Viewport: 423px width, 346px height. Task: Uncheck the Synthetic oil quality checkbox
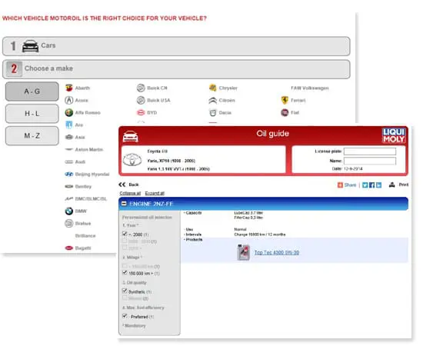pyautogui.click(x=125, y=291)
